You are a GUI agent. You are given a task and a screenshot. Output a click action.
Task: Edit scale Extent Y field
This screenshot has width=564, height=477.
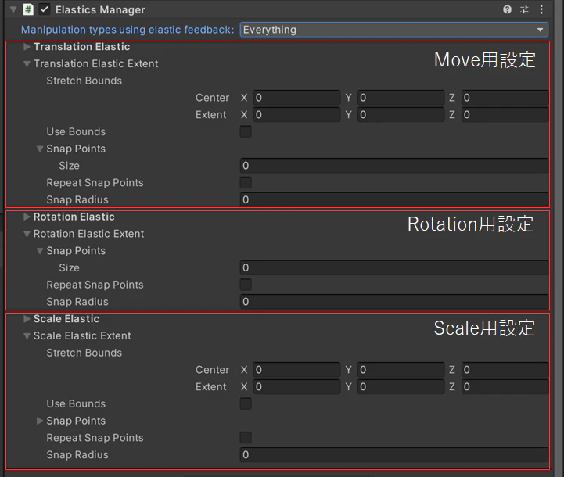401,387
